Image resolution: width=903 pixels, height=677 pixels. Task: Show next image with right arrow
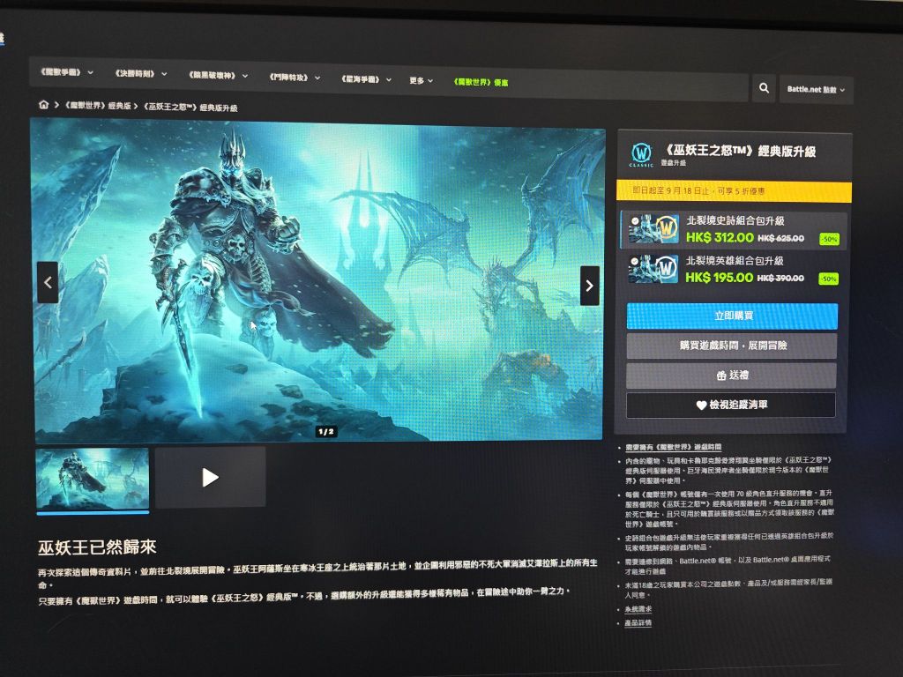[589, 286]
